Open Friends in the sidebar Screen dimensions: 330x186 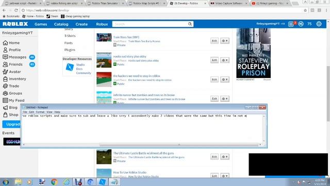point(12,64)
